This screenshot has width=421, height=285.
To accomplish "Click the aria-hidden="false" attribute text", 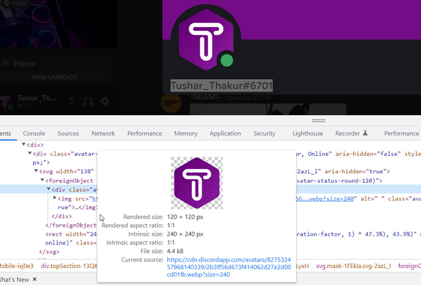I will tap(368, 154).
